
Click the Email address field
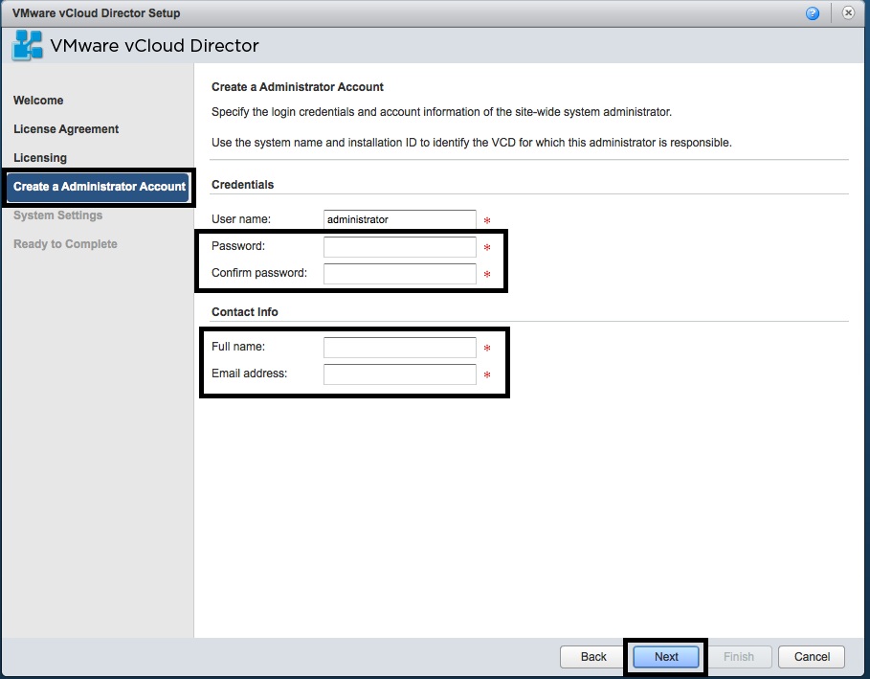399,373
